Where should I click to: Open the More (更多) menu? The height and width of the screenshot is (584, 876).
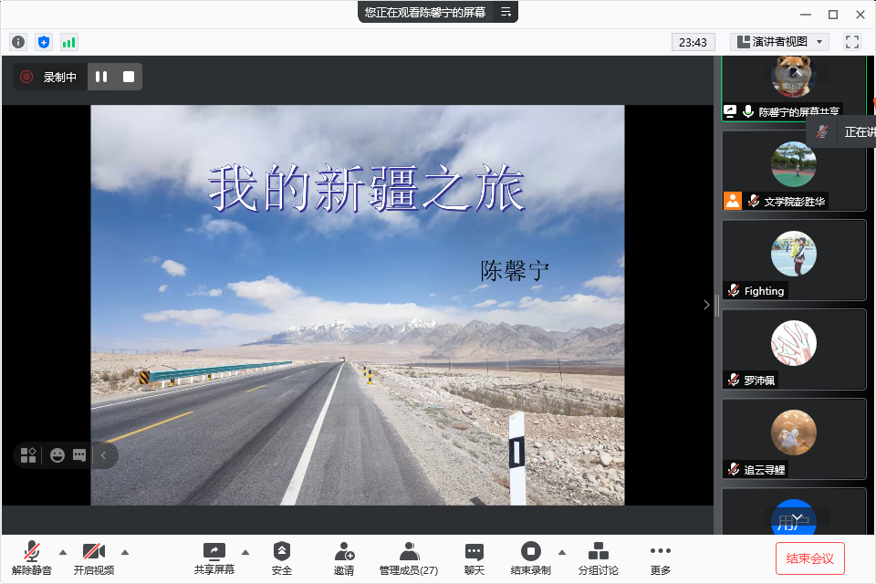point(661,558)
